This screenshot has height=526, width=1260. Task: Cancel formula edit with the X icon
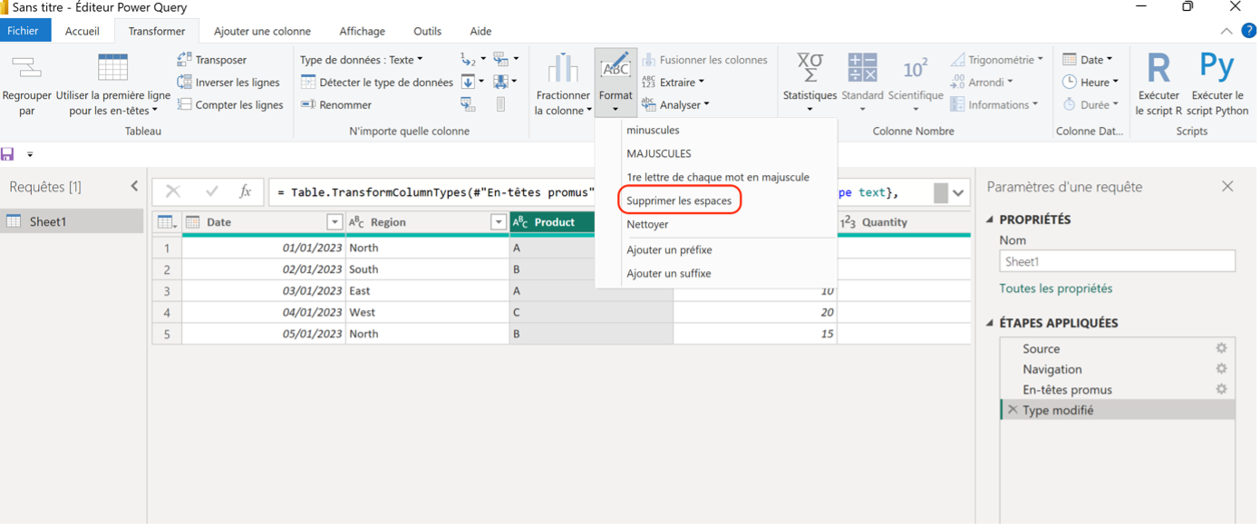point(172,192)
